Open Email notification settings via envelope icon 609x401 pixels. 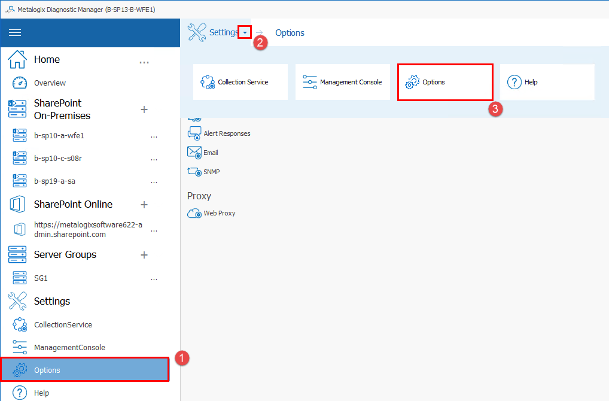[194, 153]
